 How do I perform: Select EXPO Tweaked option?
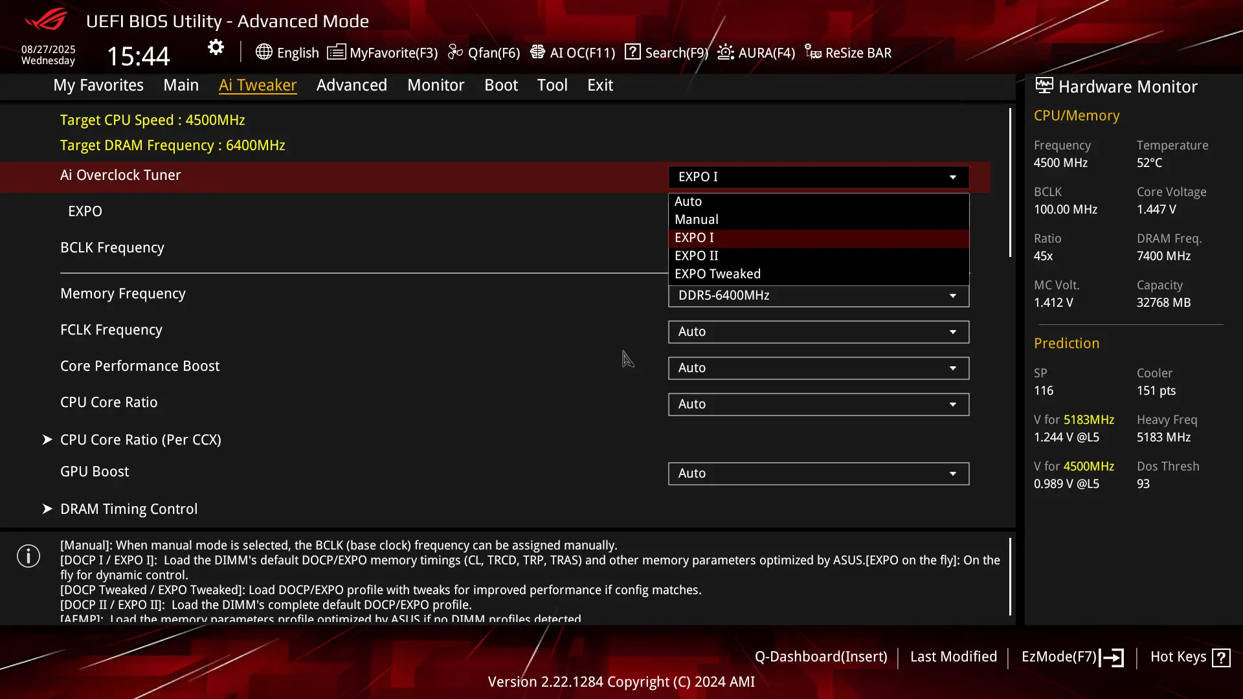pyautogui.click(x=818, y=274)
